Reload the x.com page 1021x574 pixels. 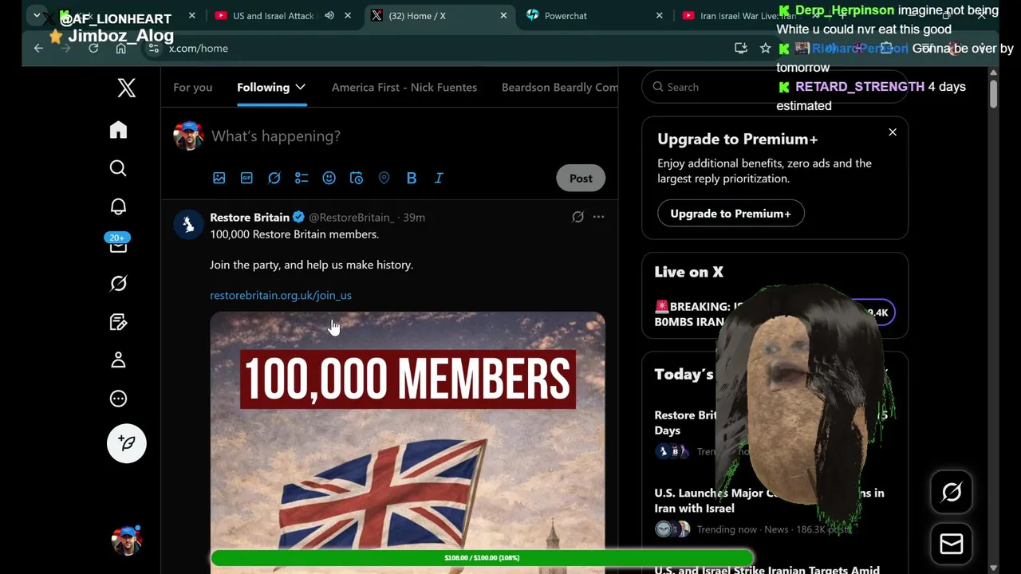(x=93, y=48)
